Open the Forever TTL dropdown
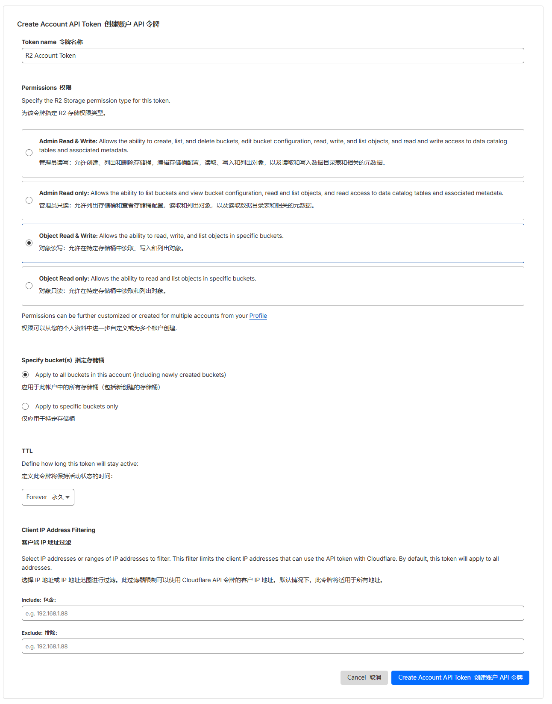Viewport: 552px width, 704px height. (x=48, y=497)
